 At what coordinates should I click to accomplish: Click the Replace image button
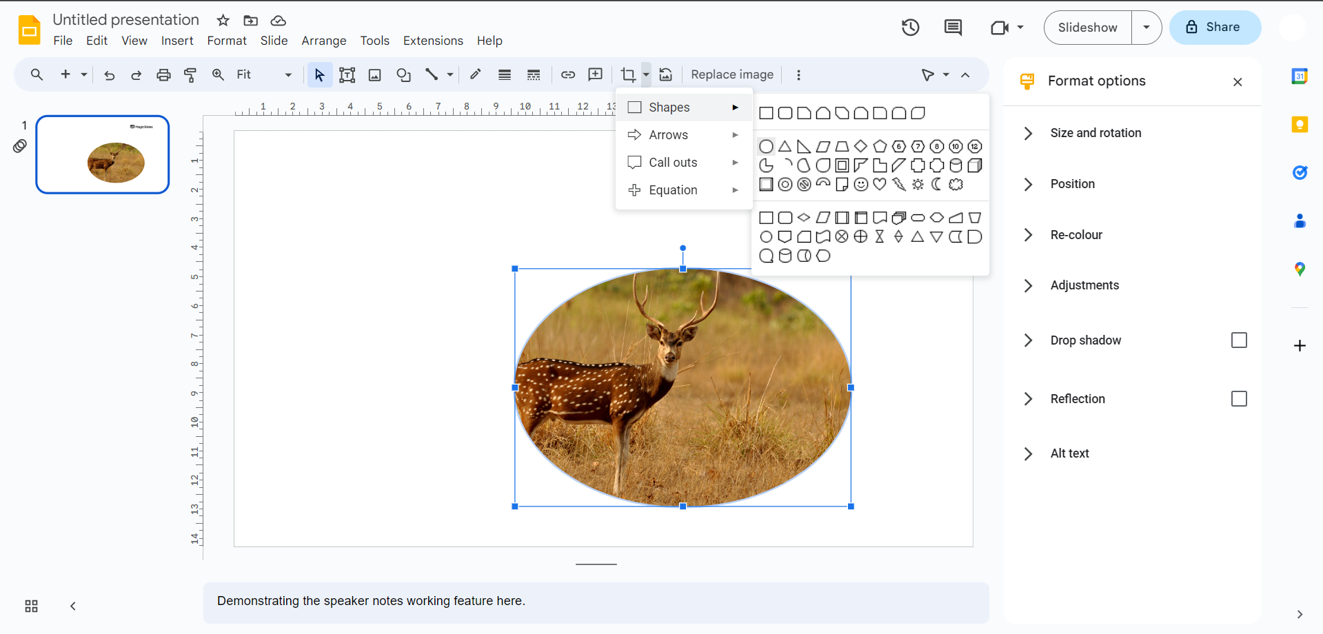[x=731, y=75]
